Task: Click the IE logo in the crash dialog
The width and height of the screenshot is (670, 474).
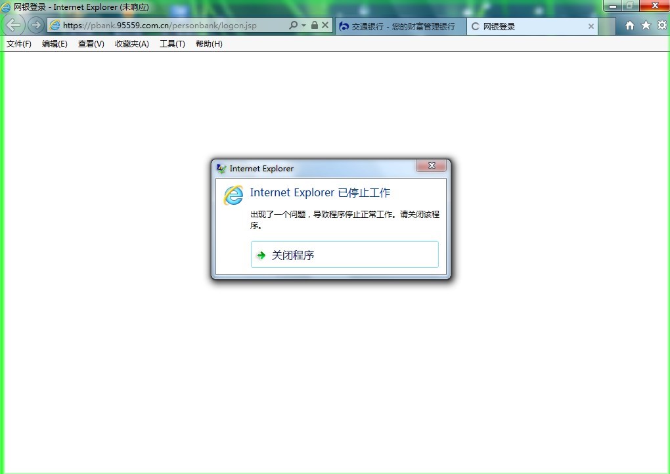Action: tap(233, 196)
